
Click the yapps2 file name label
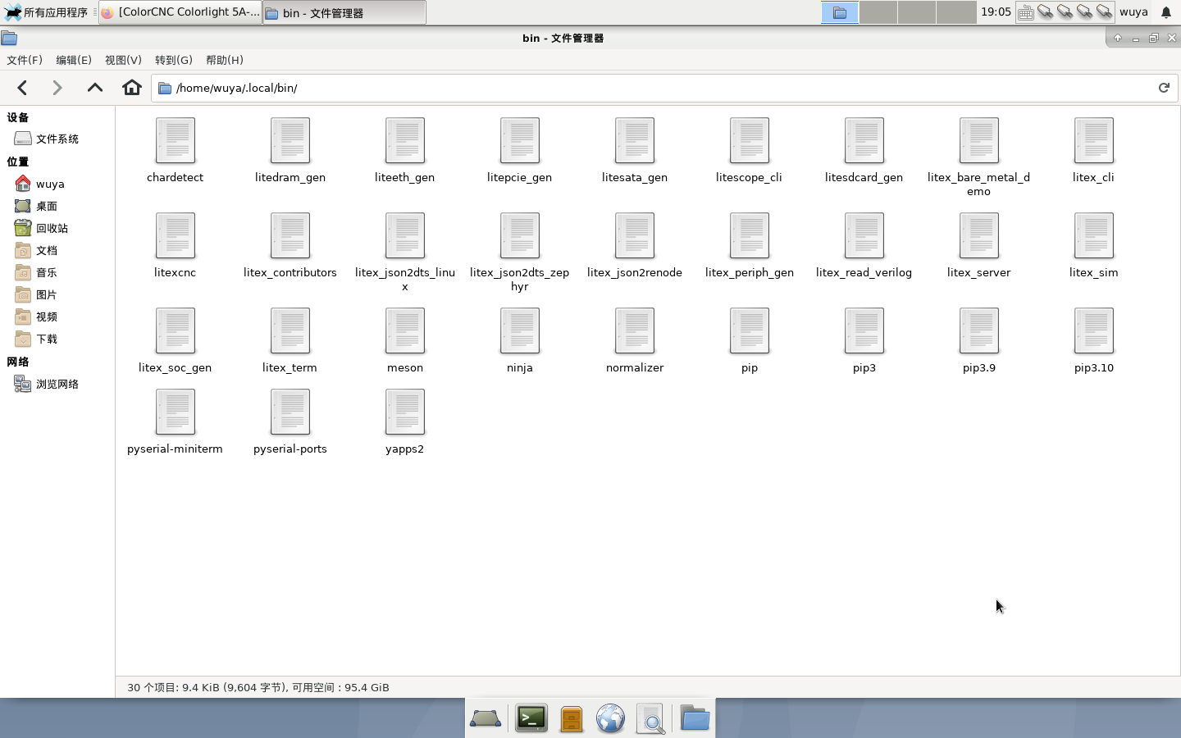point(405,449)
